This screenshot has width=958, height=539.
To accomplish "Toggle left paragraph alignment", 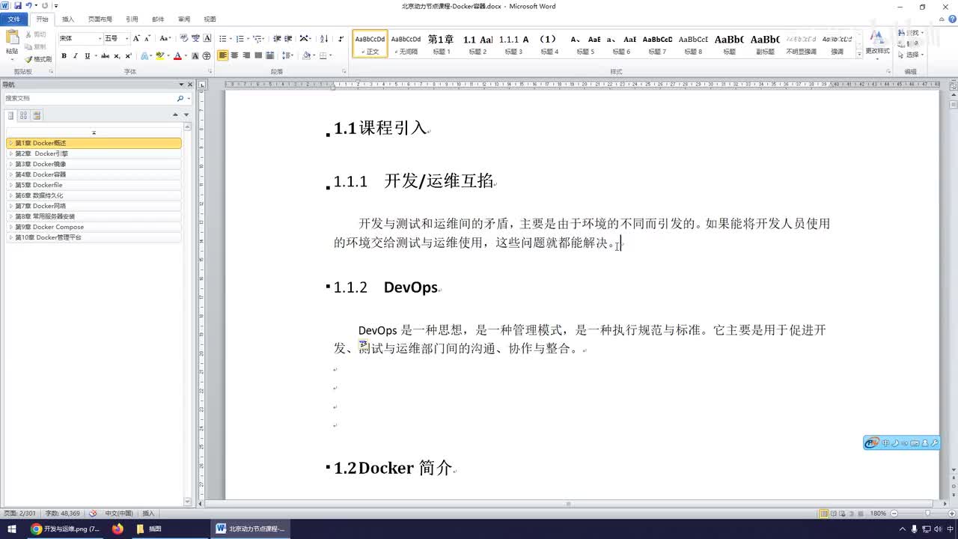I will 223,55.
